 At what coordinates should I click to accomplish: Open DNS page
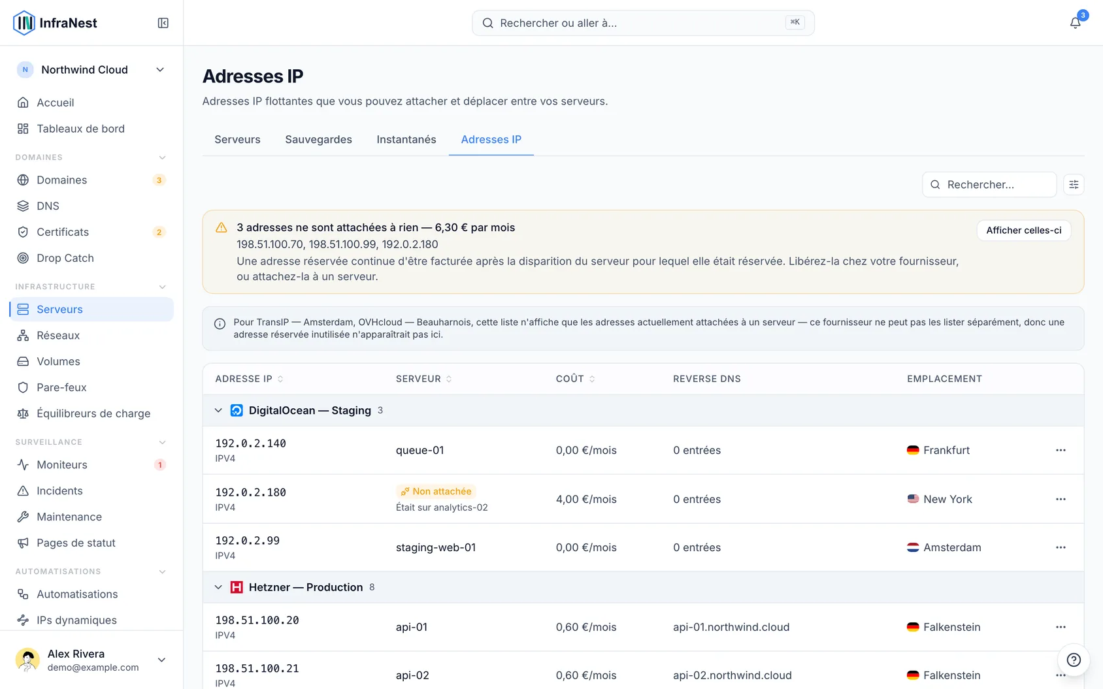91,206
